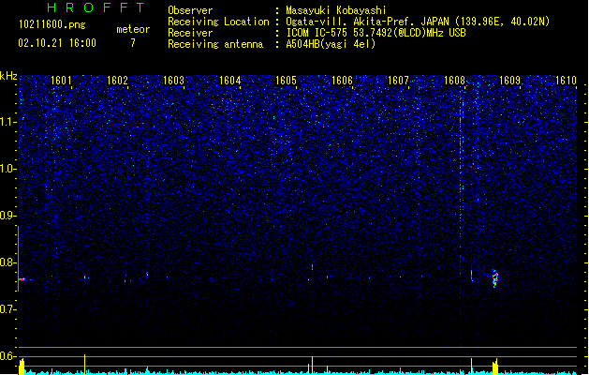Screen dimensions: 589x375
Task: Click the 1.1 kHz frequency label
Action: point(7,122)
